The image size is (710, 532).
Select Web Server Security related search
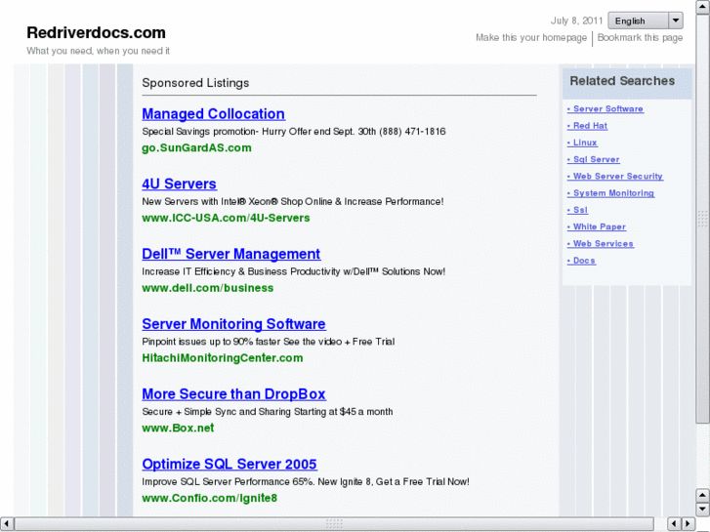click(615, 176)
